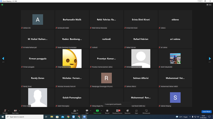213x119 pixels.
Task: Click the green encryption shield icon
Action: pyautogui.click(x=2, y=5)
